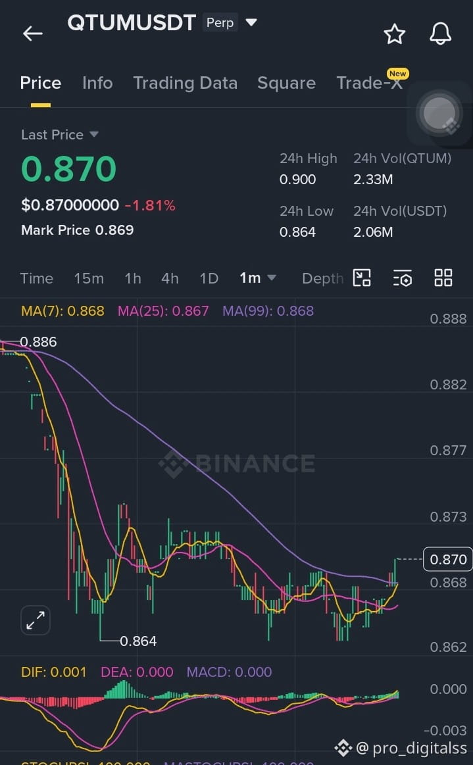Select the 1h interval
The image size is (473, 765).
coord(133,279)
